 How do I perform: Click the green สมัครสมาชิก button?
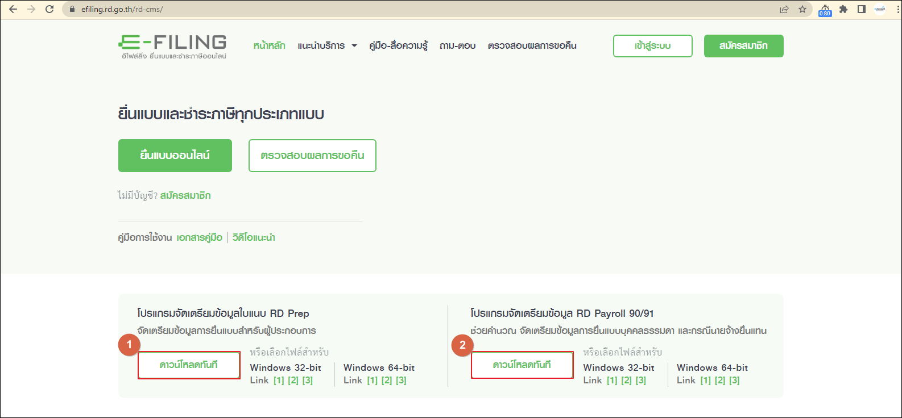744,46
